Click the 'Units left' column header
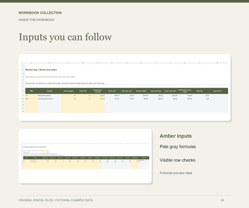Image resolution: width=249 pixels, height=208 pixels. coord(199,91)
